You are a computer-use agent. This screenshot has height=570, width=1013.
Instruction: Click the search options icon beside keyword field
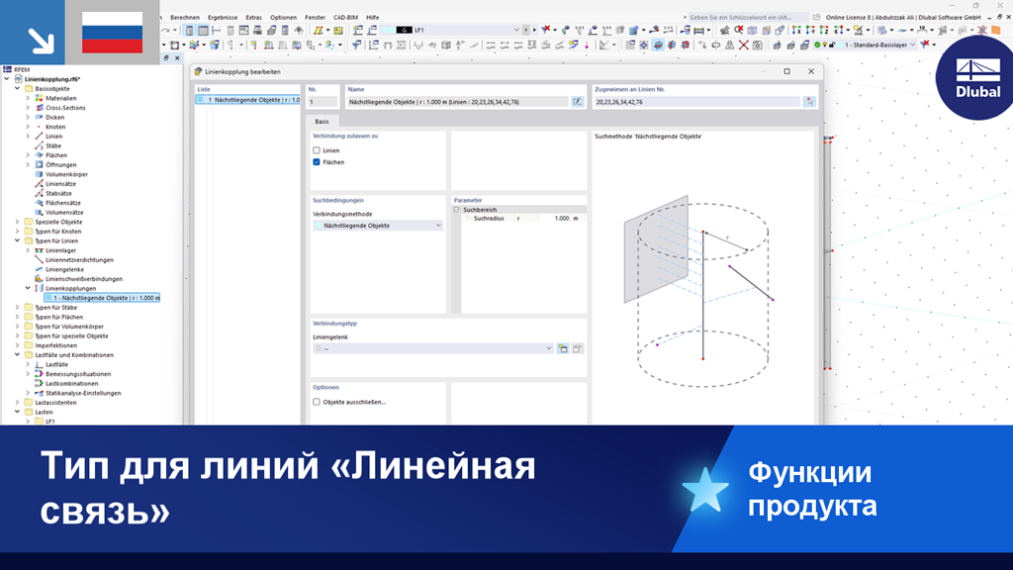(x=816, y=18)
